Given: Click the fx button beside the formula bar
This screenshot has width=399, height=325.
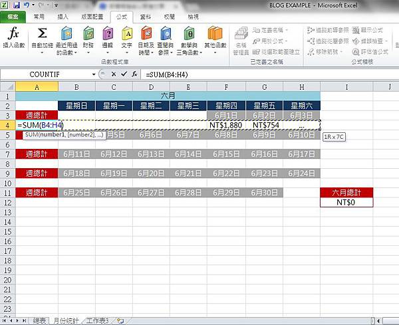Looking at the screenshot, I should pyautogui.click(x=134, y=74).
